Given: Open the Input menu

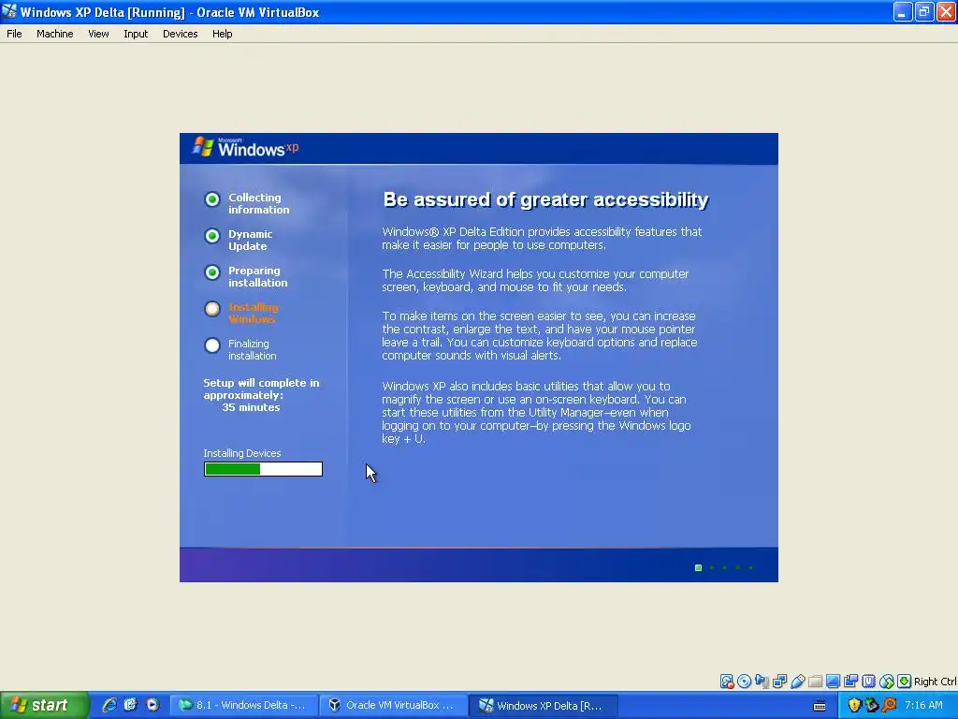Looking at the screenshot, I should (x=136, y=34).
